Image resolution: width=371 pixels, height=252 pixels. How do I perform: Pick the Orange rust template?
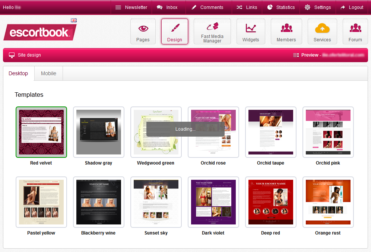tap(328, 202)
